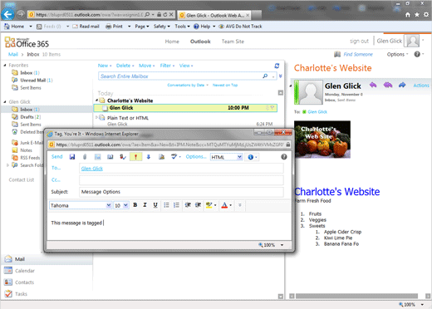Click the Cc... button
Viewport: 432px width, 309px height.
point(56,180)
